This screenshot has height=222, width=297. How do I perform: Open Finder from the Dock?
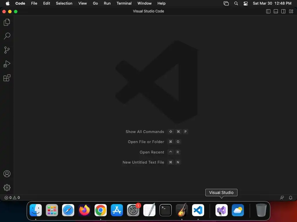(36, 210)
